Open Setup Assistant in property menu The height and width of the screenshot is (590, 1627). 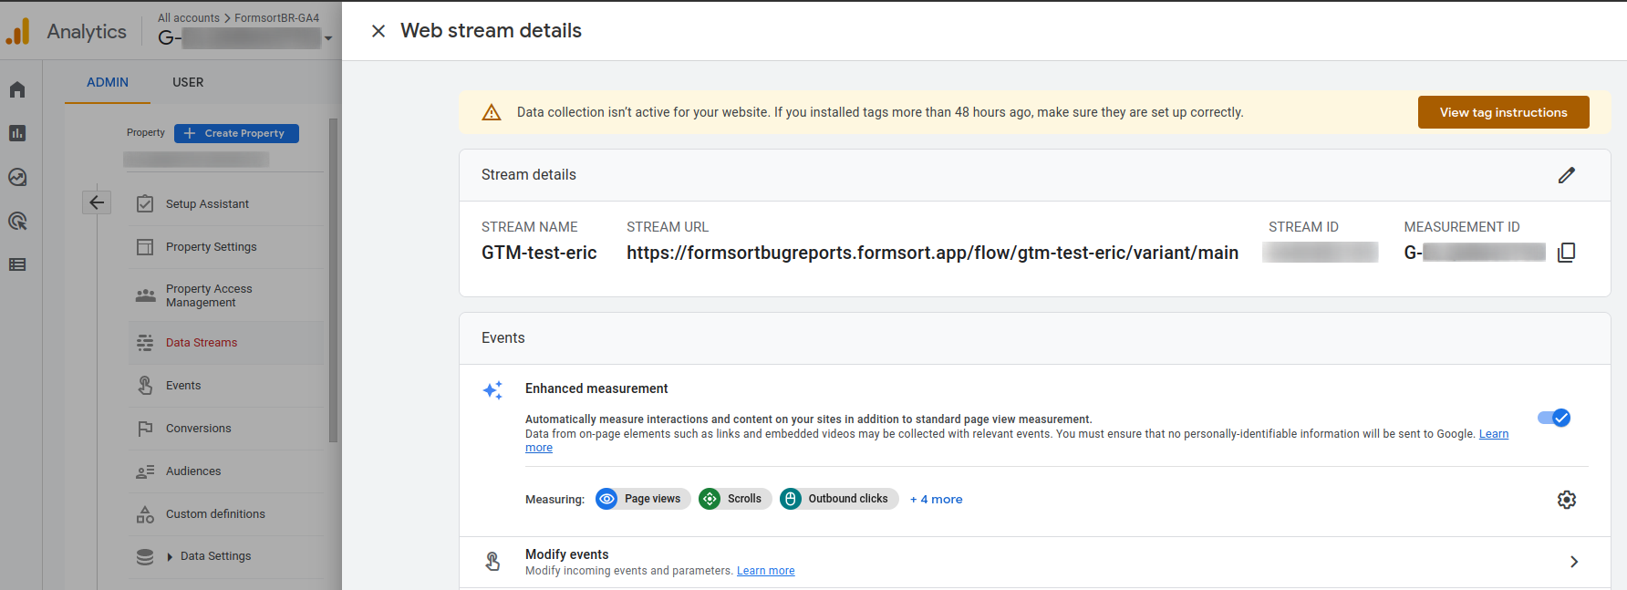pyautogui.click(x=207, y=204)
